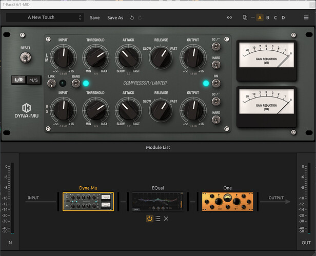
Task: Click the copy snapshot icon beside A
Action: coord(245,17)
